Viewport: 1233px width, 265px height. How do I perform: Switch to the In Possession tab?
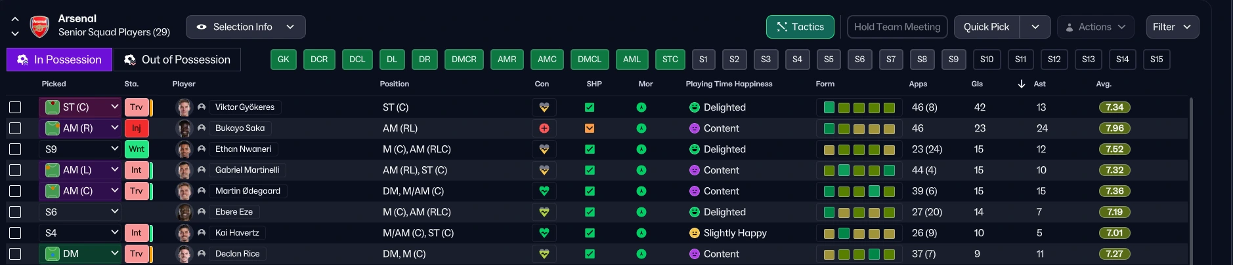click(x=59, y=60)
